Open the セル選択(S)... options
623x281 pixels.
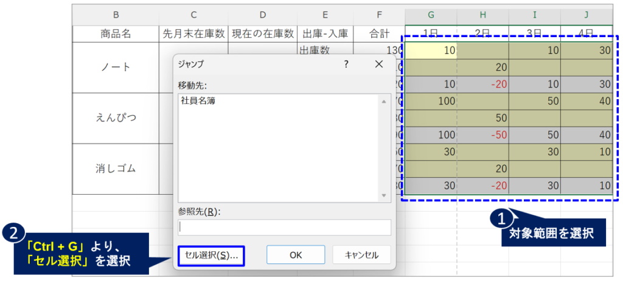point(211,255)
